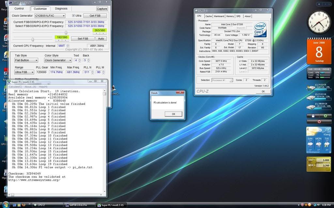
Task: Expand the Clock Generator dropdown
Action: click(x=64, y=16)
